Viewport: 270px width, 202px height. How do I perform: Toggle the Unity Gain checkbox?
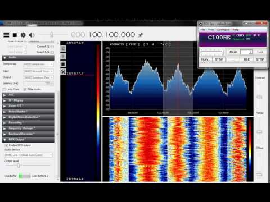(4, 89)
